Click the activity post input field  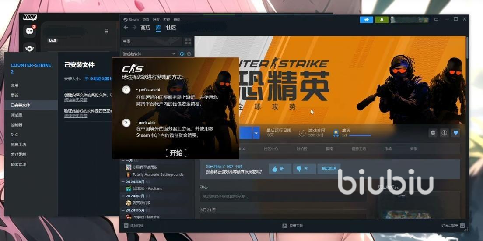click(x=283, y=197)
